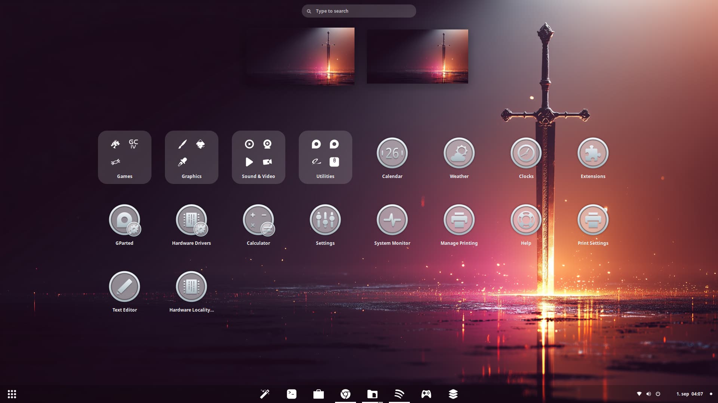Open the date and time menu
Screen dimensions: 718x403
coord(689,394)
